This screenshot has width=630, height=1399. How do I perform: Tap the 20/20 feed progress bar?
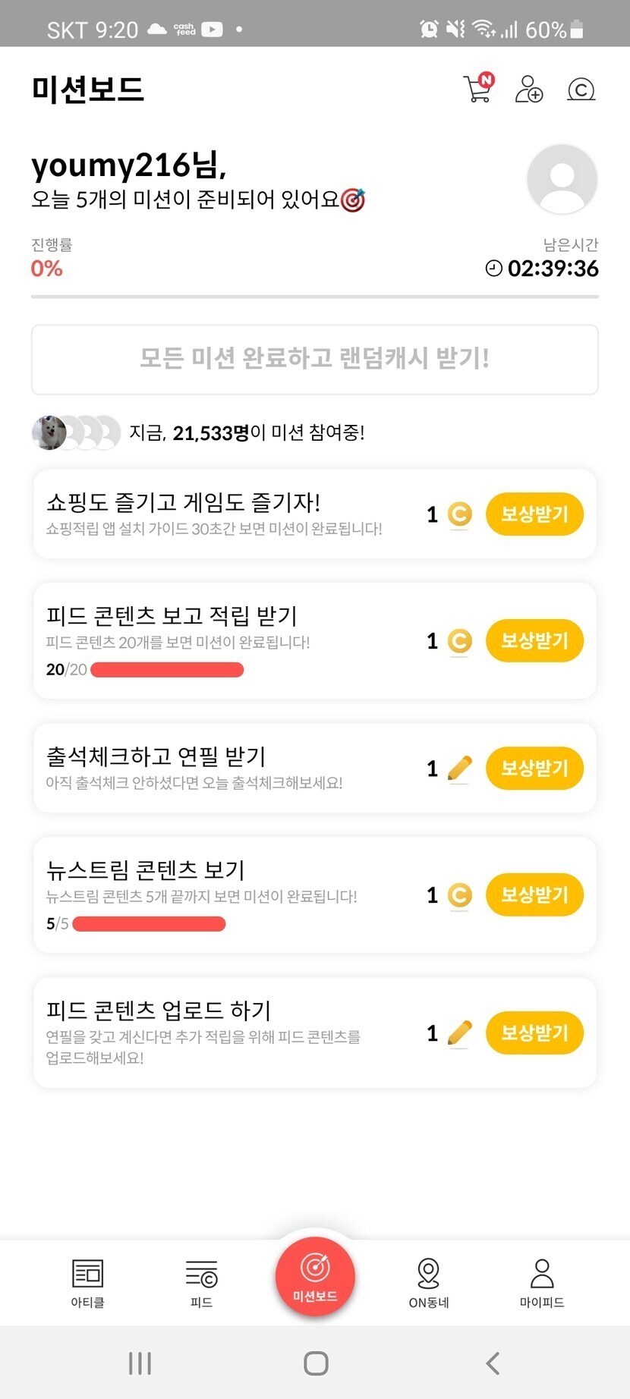point(167,670)
